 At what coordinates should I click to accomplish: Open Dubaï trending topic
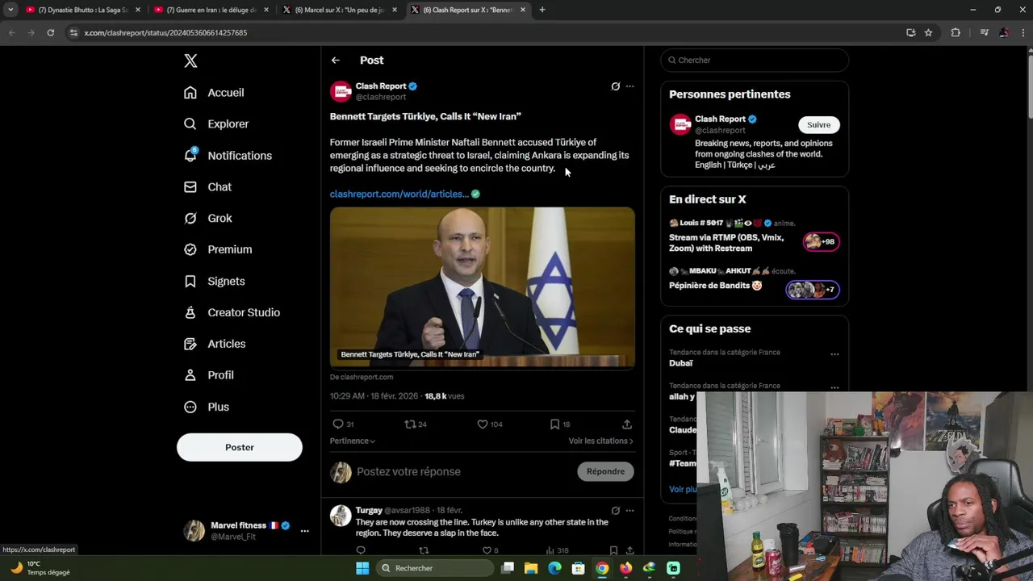pyautogui.click(x=681, y=364)
